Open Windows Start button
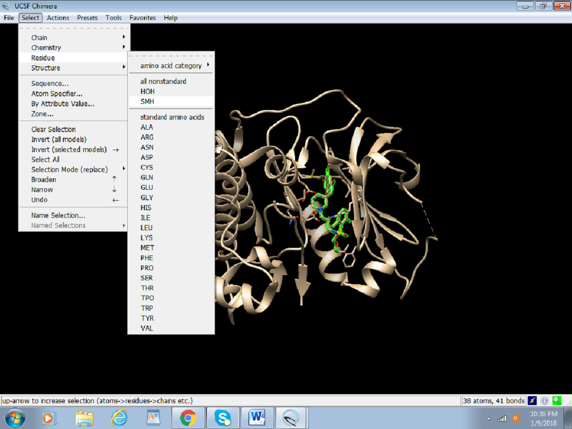 pyautogui.click(x=15, y=419)
